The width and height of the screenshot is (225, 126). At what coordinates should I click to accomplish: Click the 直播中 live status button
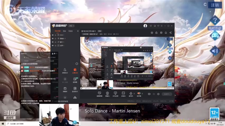click(x=167, y=94)
